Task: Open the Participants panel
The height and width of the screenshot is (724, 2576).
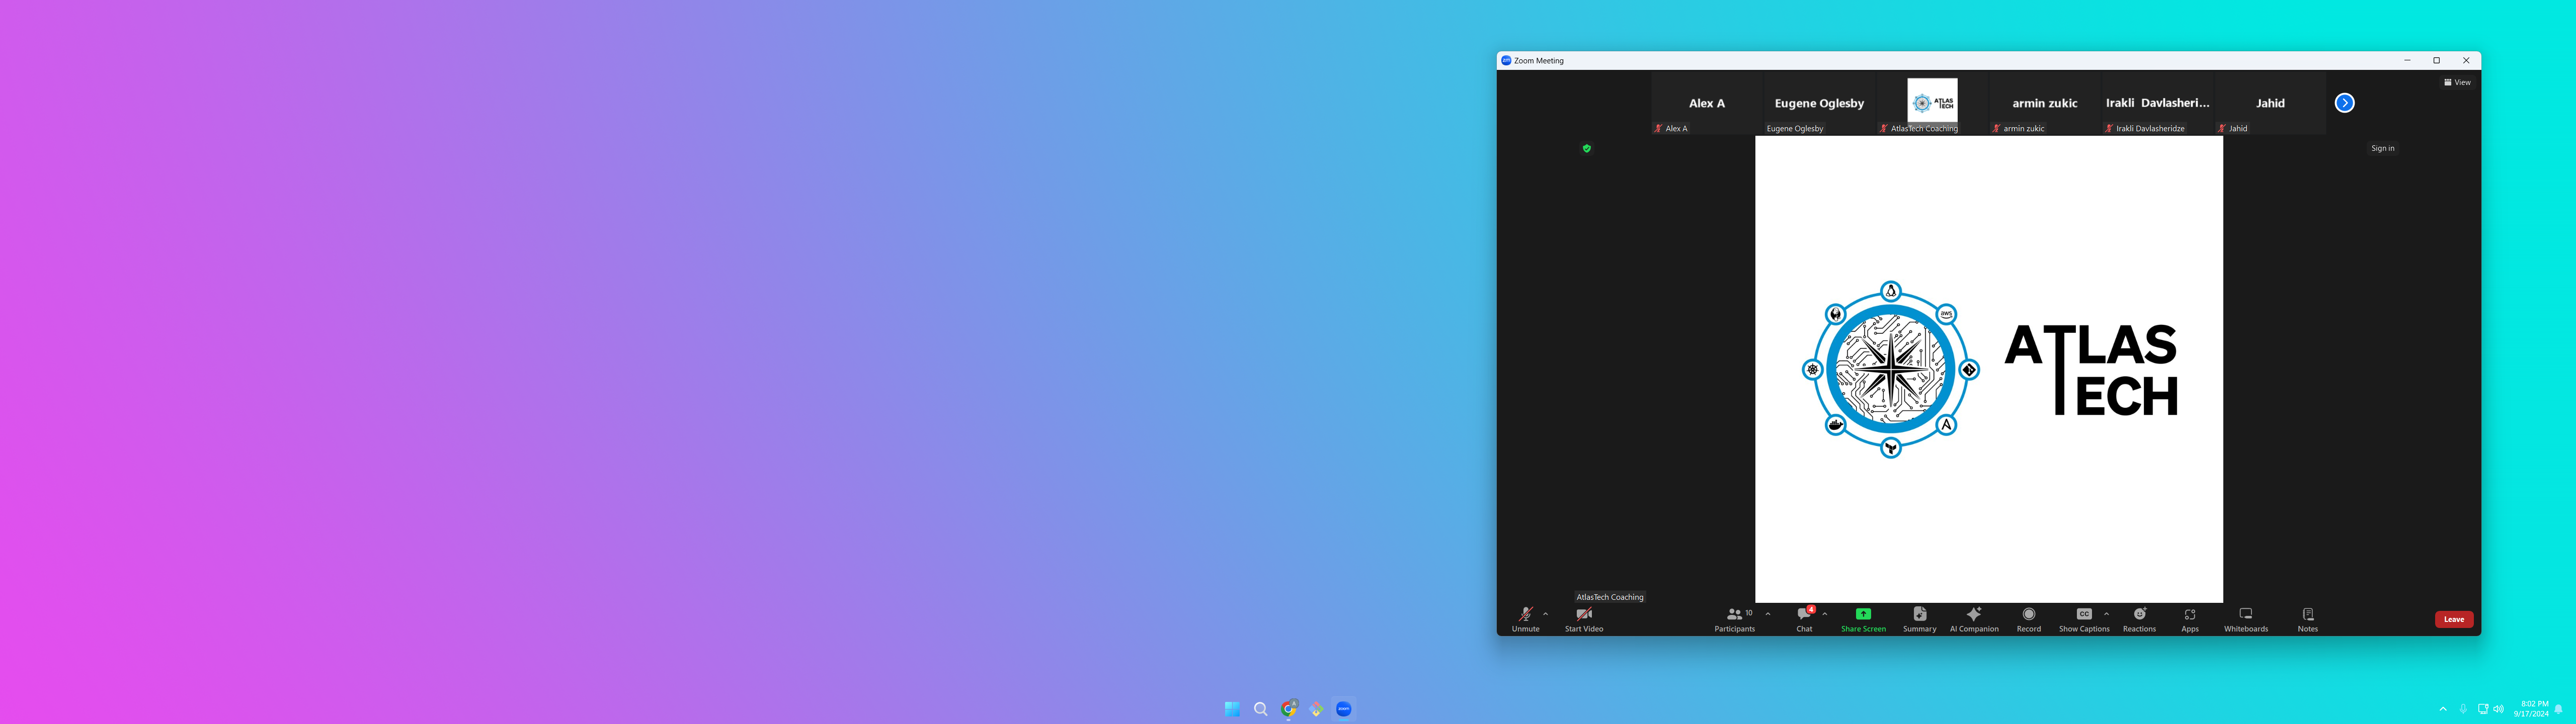Action: pyautogui.click(x=1735, y=618)
